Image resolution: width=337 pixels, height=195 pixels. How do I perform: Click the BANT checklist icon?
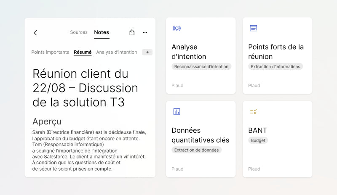[x=253, y=111]
